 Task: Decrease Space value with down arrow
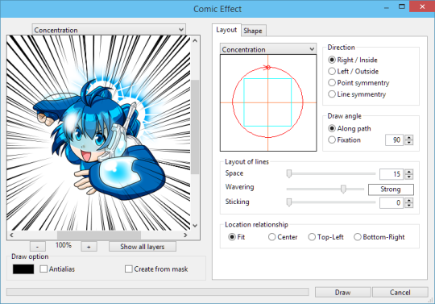409,177
